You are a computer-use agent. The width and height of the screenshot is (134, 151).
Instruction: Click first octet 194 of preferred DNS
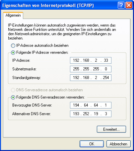click(76, 105)
